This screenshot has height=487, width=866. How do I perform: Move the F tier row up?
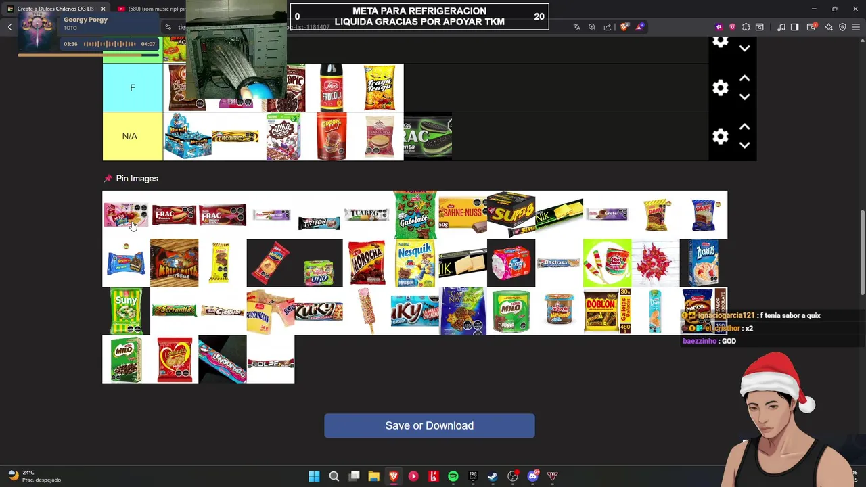[x=744, y=78]
